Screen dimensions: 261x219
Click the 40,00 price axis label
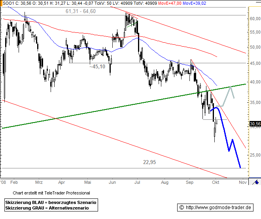point(255,82)
